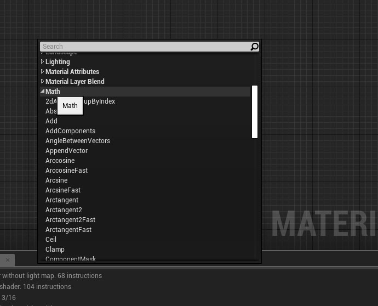378x306 pixels.
Task: Collapse the Math category
Action: [x=43, y=92]
